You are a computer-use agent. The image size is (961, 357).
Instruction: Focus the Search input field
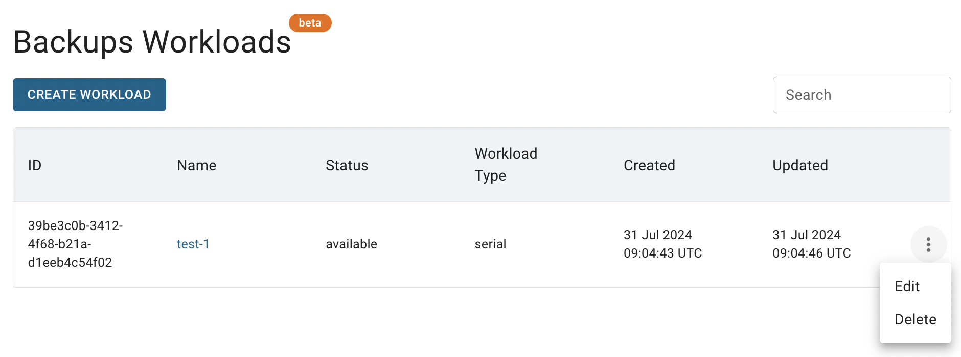pos(862,95)
